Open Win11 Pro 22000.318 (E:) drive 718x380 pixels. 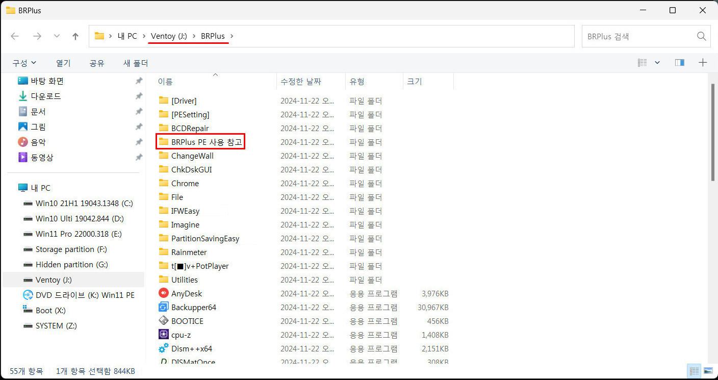(72, 234)
